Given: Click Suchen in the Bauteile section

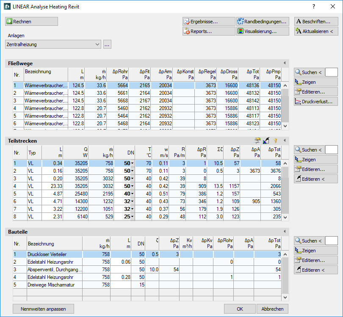Looking at the screenshot, I should (x=309, y=241).
